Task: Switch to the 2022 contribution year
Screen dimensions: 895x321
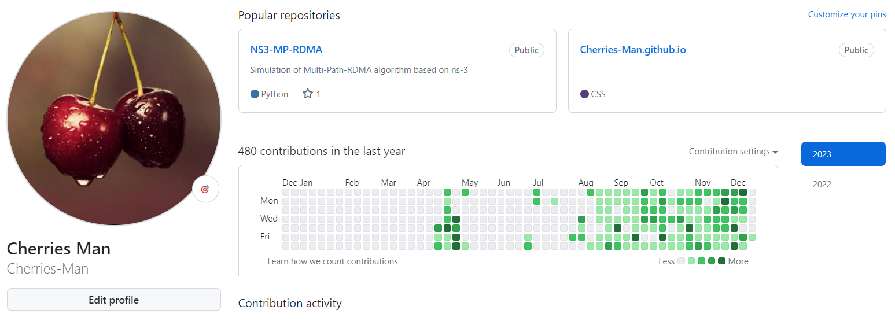Action: click(822, 185)
